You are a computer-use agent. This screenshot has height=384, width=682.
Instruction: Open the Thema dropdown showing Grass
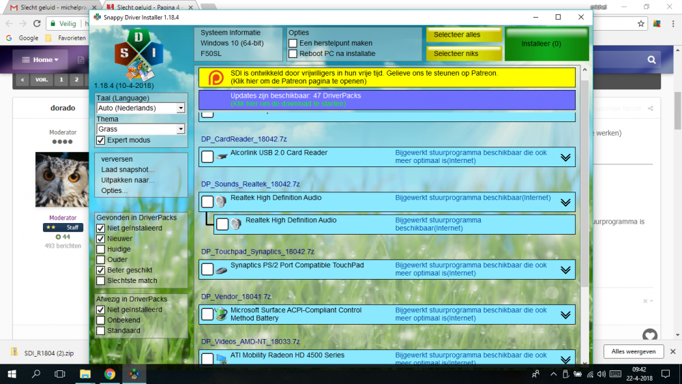pyautogui.click(x=141, y=129)
